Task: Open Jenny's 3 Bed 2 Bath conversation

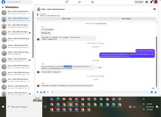Action: (x=16, y=67)
